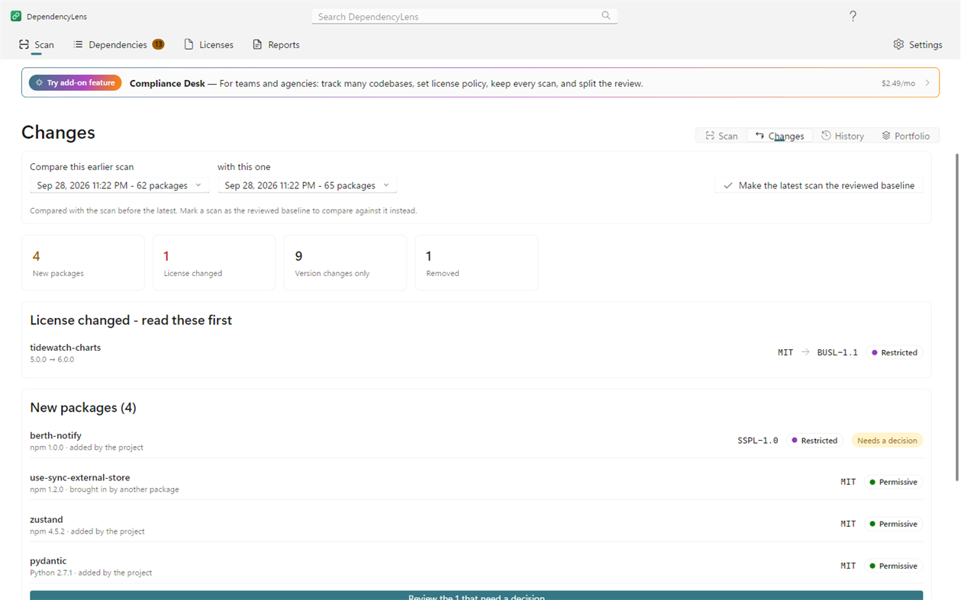Screen dimensions: 961x600
Task: Click the License changed summary card
Action: [214, 262]
